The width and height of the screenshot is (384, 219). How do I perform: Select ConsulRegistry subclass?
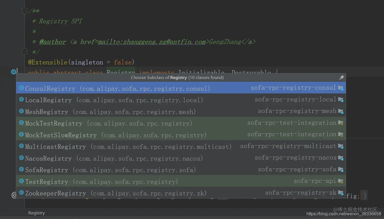(181, 88)
